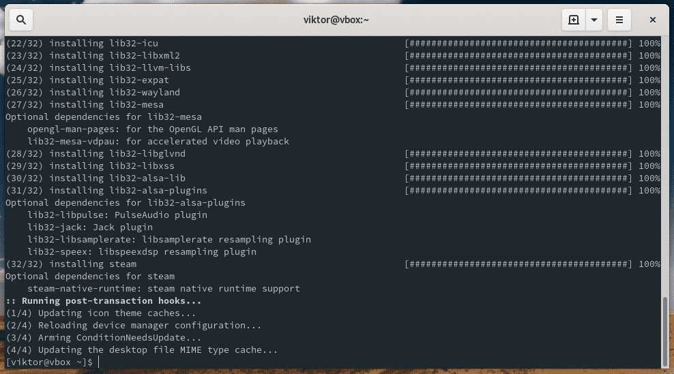Click the 'Updating icon theme caches...' line

pos(100,313)
